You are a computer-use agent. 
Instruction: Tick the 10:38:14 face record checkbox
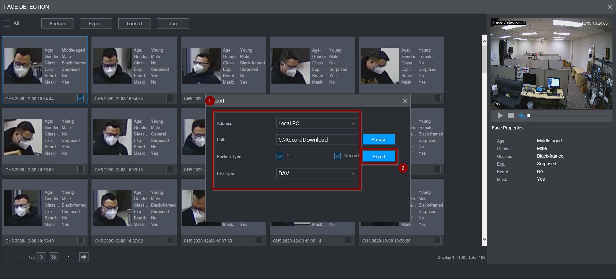point(348,240)
